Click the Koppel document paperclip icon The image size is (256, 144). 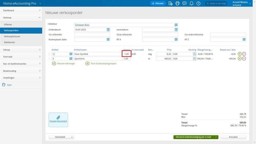[58, 117]
